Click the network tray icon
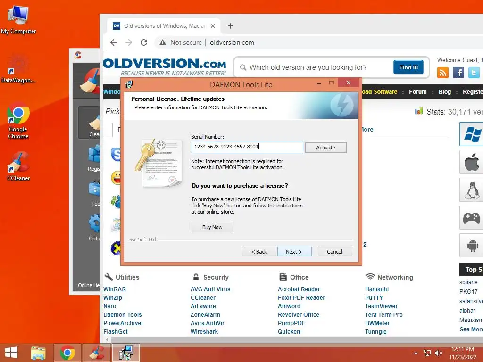The image size is (483, 362). 427,353
